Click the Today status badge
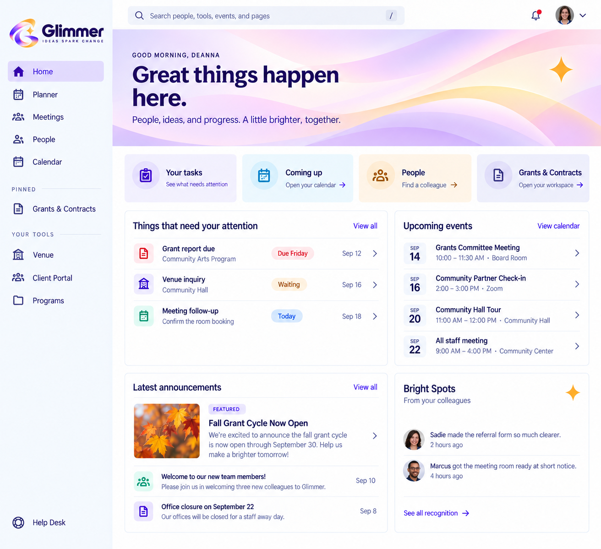The image size is (601, 549). tap(287, 316)
